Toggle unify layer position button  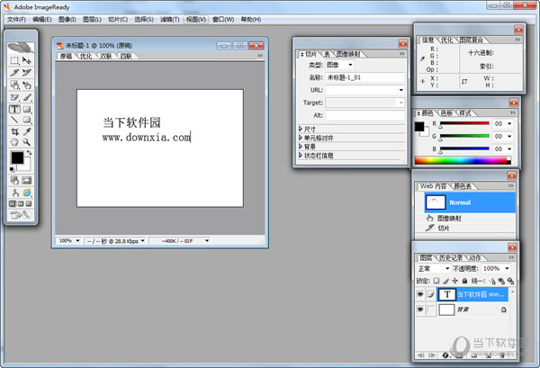(492, 282)
